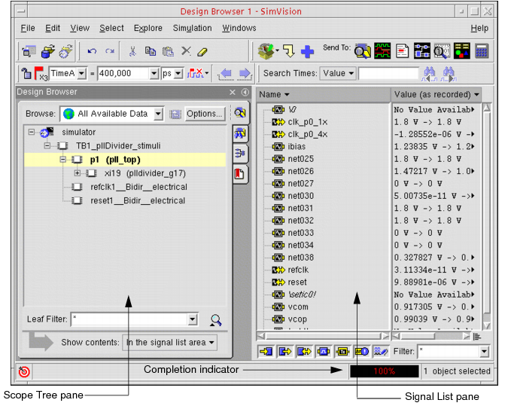
Task: Click the magnifier icon beside Leaf Filter
Action: click(x=216, y=320)
